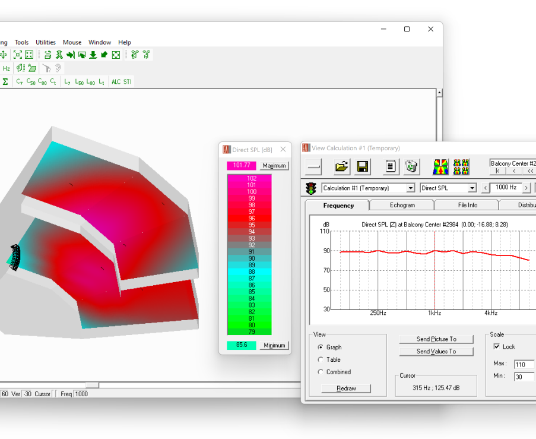Click the Redraw button
This screenshot has width=536, height=439.
[346, 389]
